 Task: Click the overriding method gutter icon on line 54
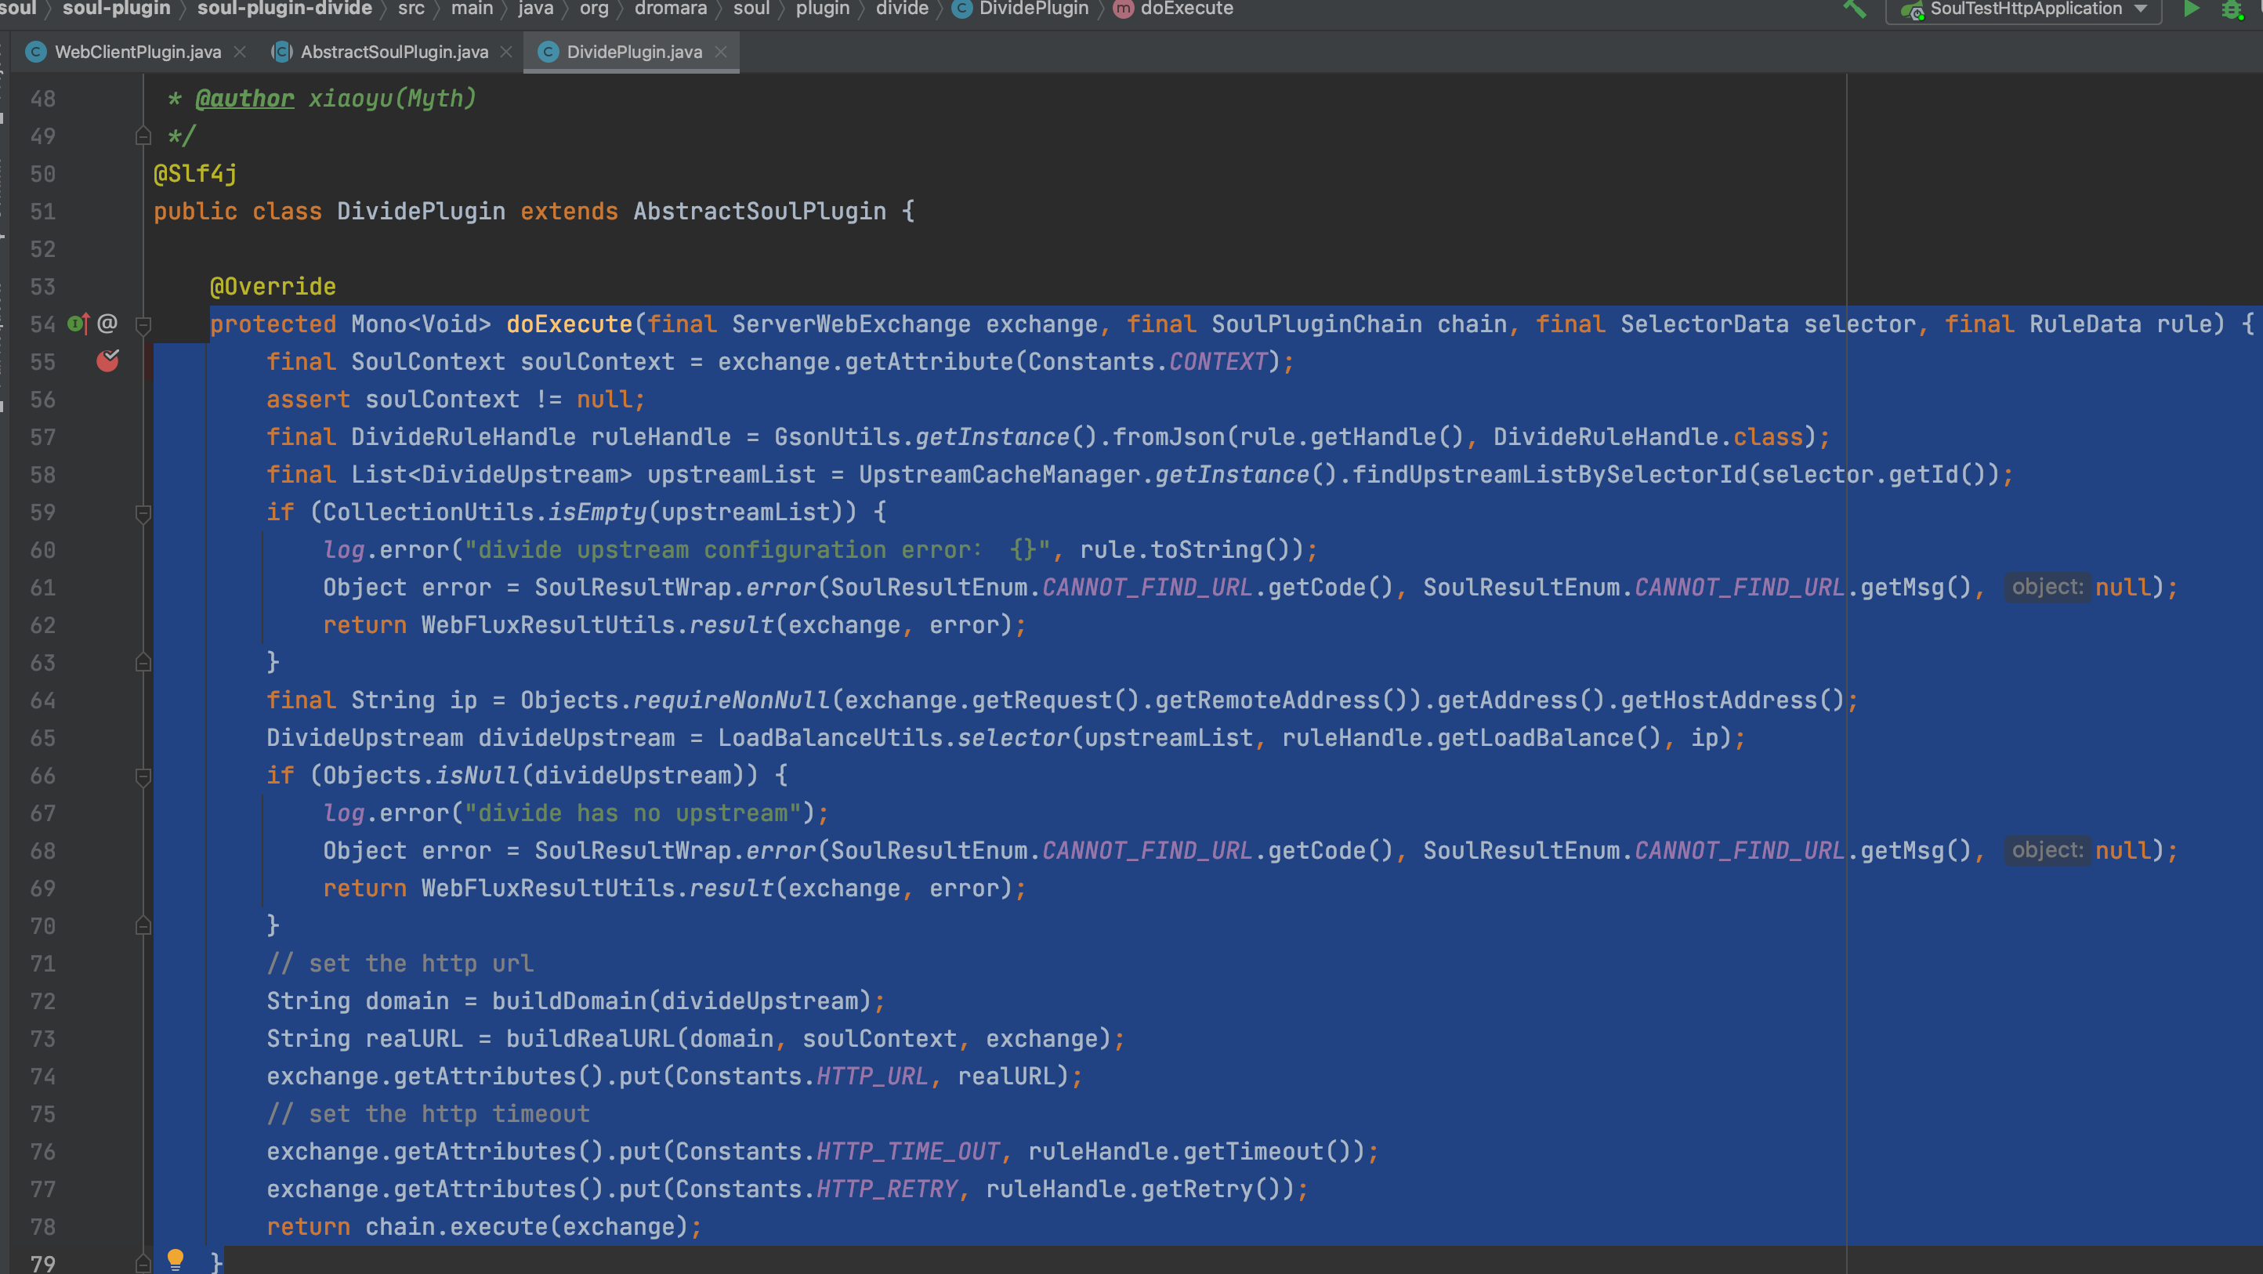click(78, 324)
